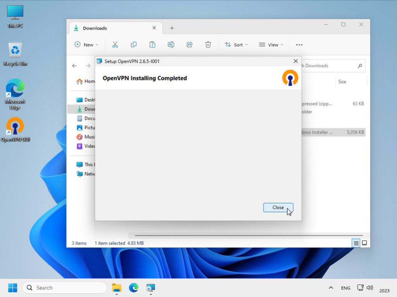Show hidden icons in system tray
The width and height of the screenshot is (397, 297).
[331, 288]
